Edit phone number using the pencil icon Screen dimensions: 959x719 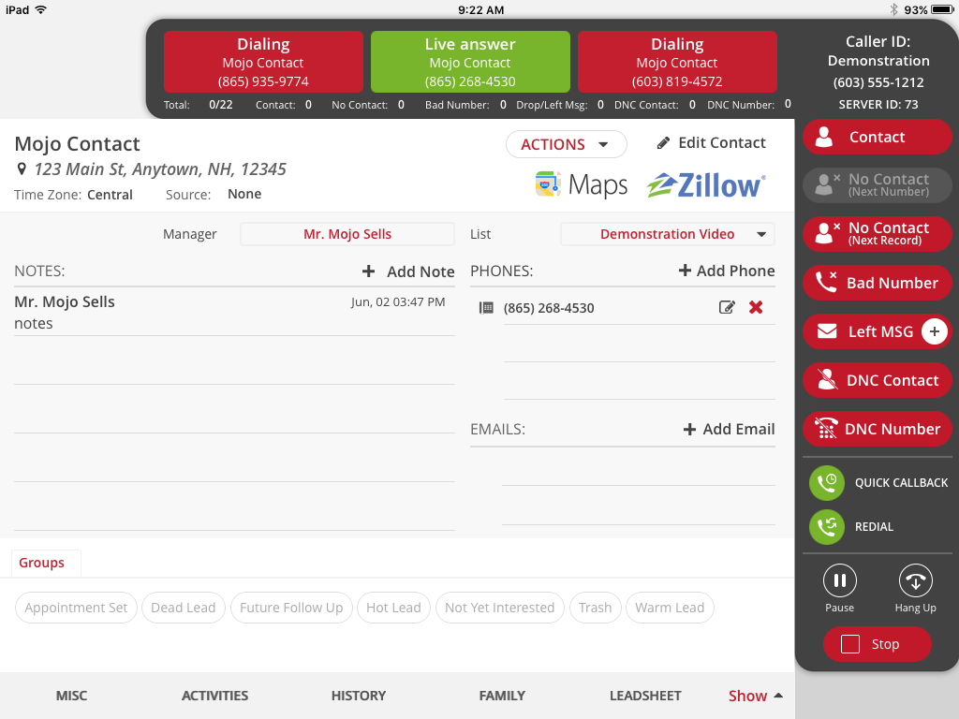click(x=728, y=307)
